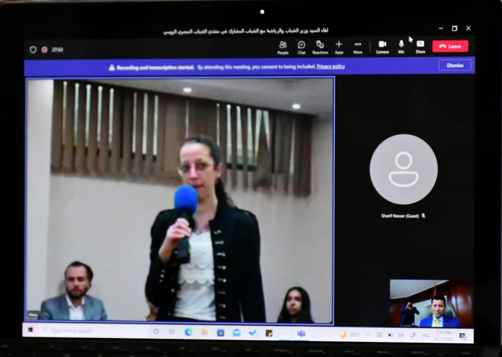The image size is (502, 357).
Task: Open File Explorer from the taskbar
Action: (205, 332)
